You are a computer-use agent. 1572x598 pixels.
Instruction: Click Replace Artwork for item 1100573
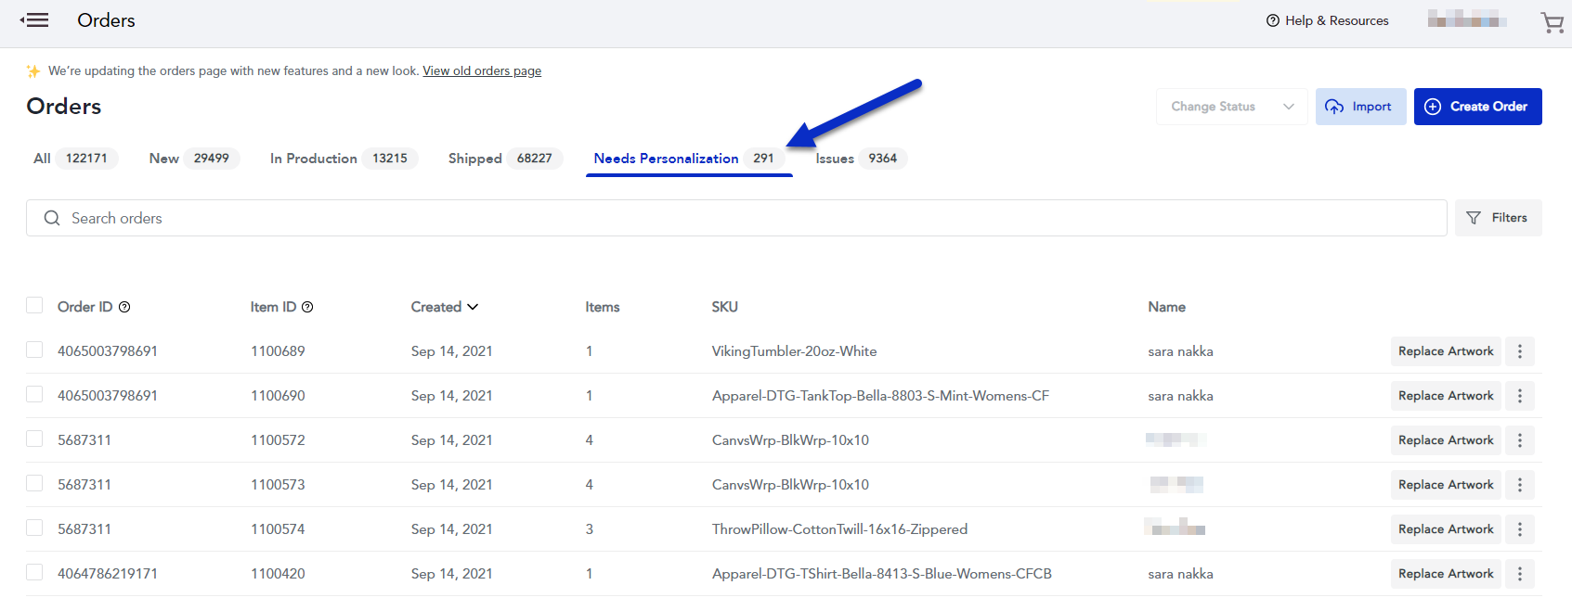[1446, 485]
